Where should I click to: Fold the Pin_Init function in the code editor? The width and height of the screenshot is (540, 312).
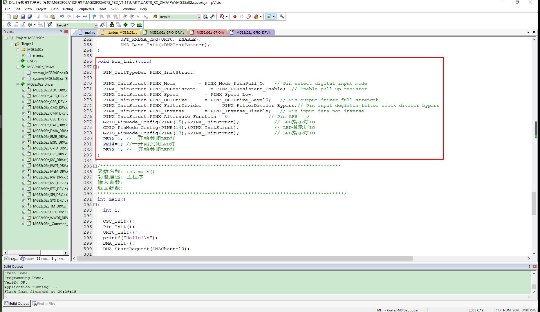(x=95, y=67)
